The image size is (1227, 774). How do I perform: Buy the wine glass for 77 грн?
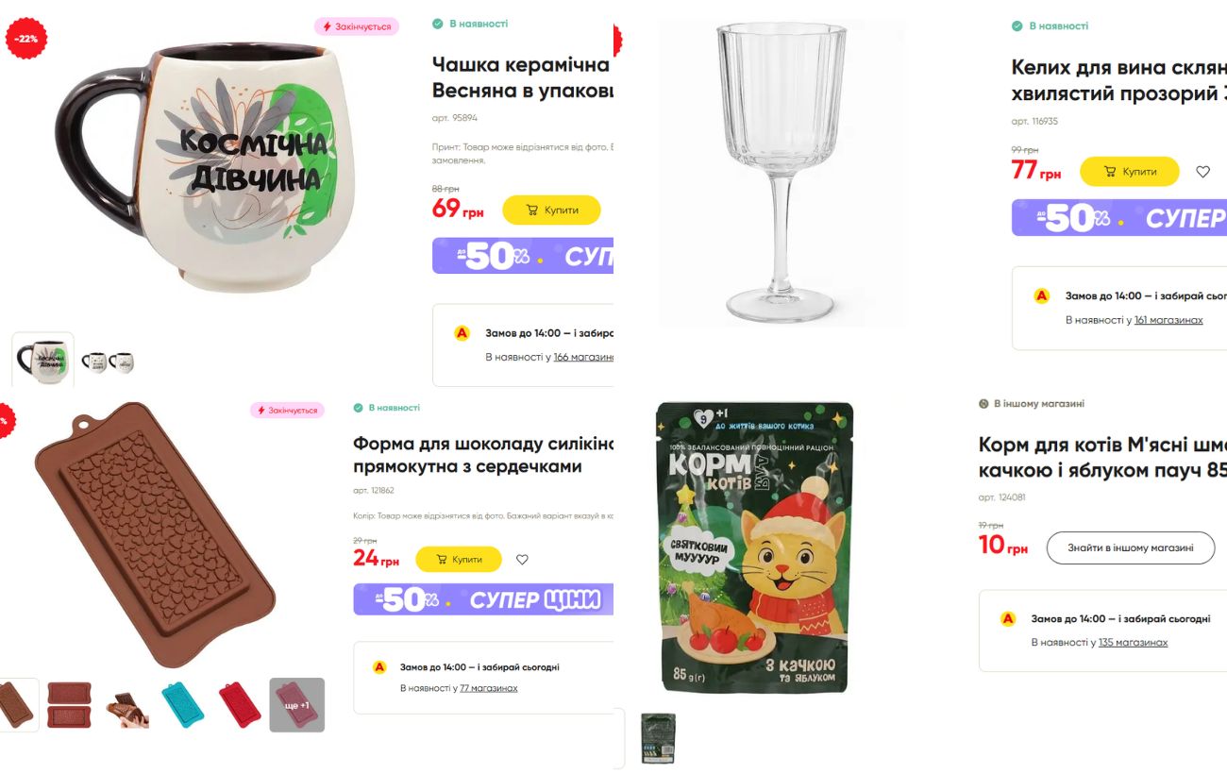(x=1130, y=172)
